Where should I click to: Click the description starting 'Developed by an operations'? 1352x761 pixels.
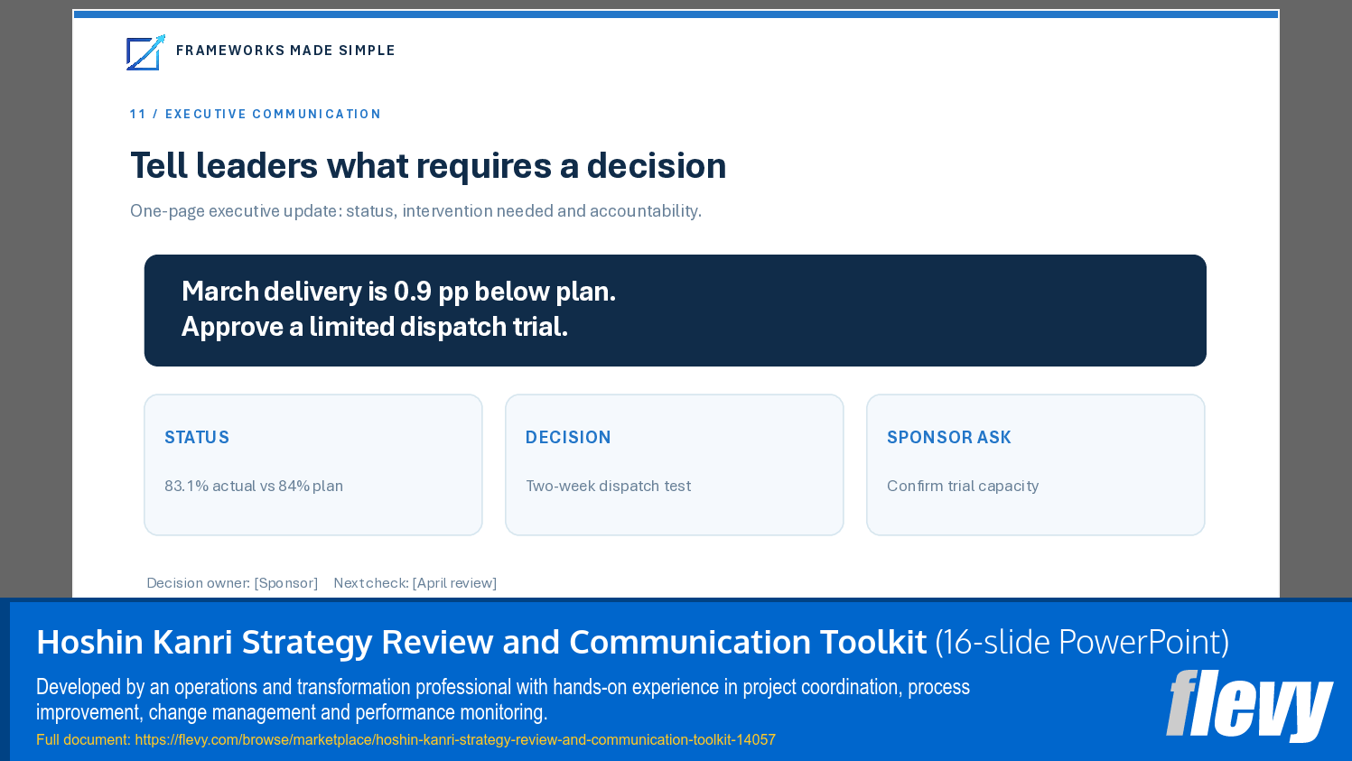[x=503, y=700]
